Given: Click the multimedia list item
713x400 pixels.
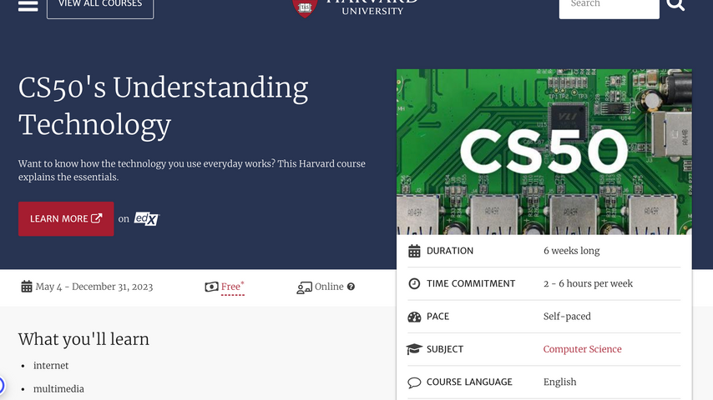Looking at the screenshot, I should point(58,389).
